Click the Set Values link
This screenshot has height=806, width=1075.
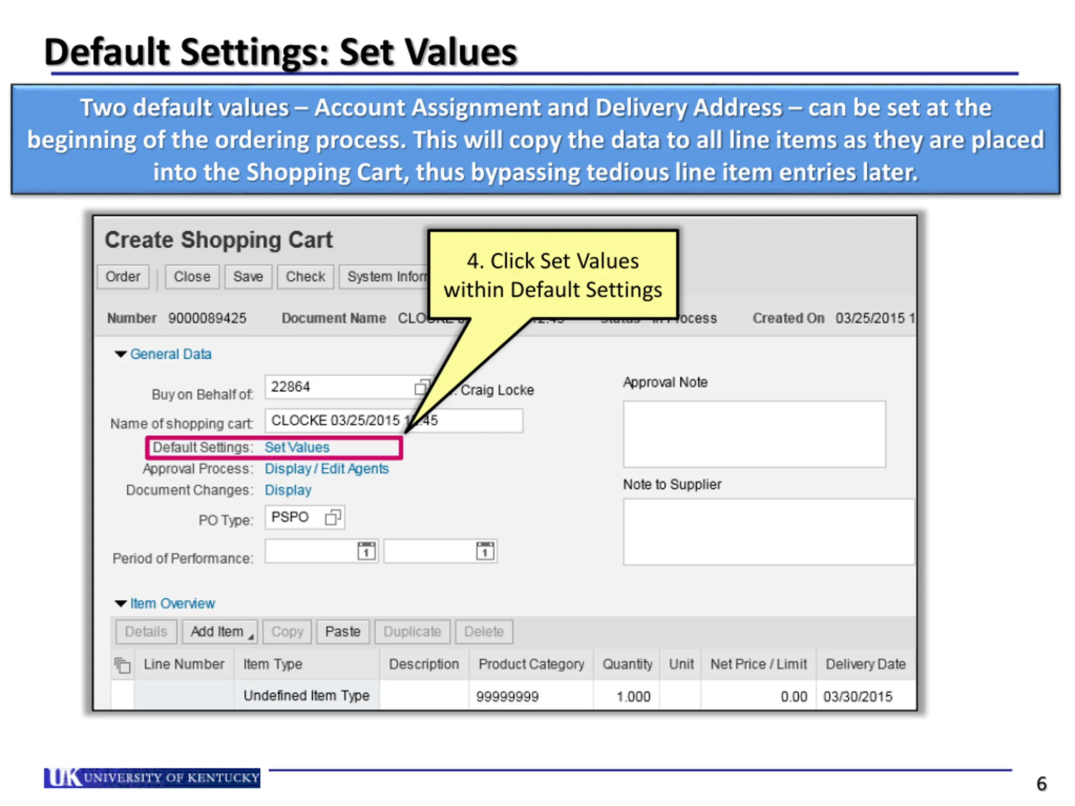[297, 447]
